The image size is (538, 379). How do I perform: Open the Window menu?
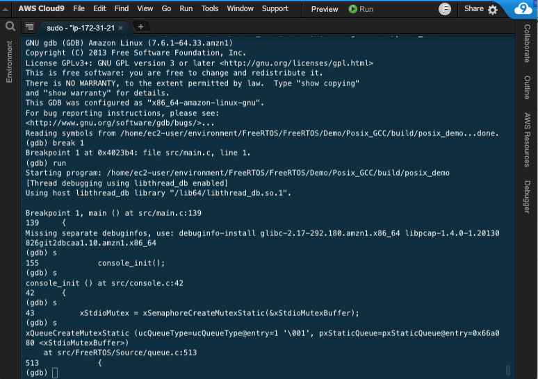(x=241, y=8)
